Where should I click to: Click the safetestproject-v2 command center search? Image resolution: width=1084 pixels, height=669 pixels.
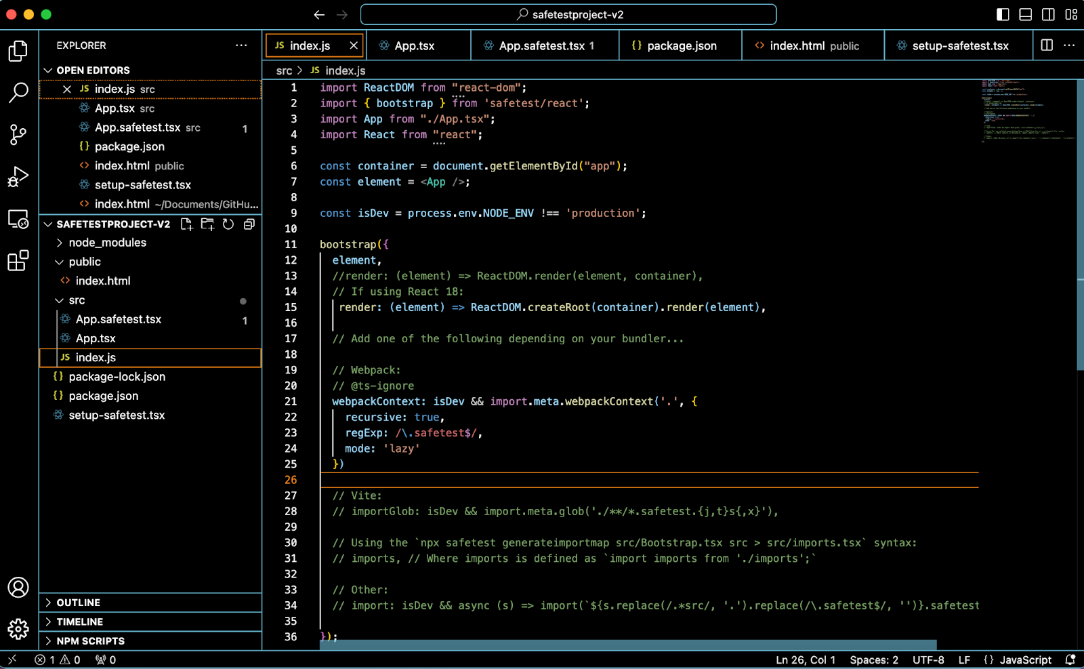[568, 14]
